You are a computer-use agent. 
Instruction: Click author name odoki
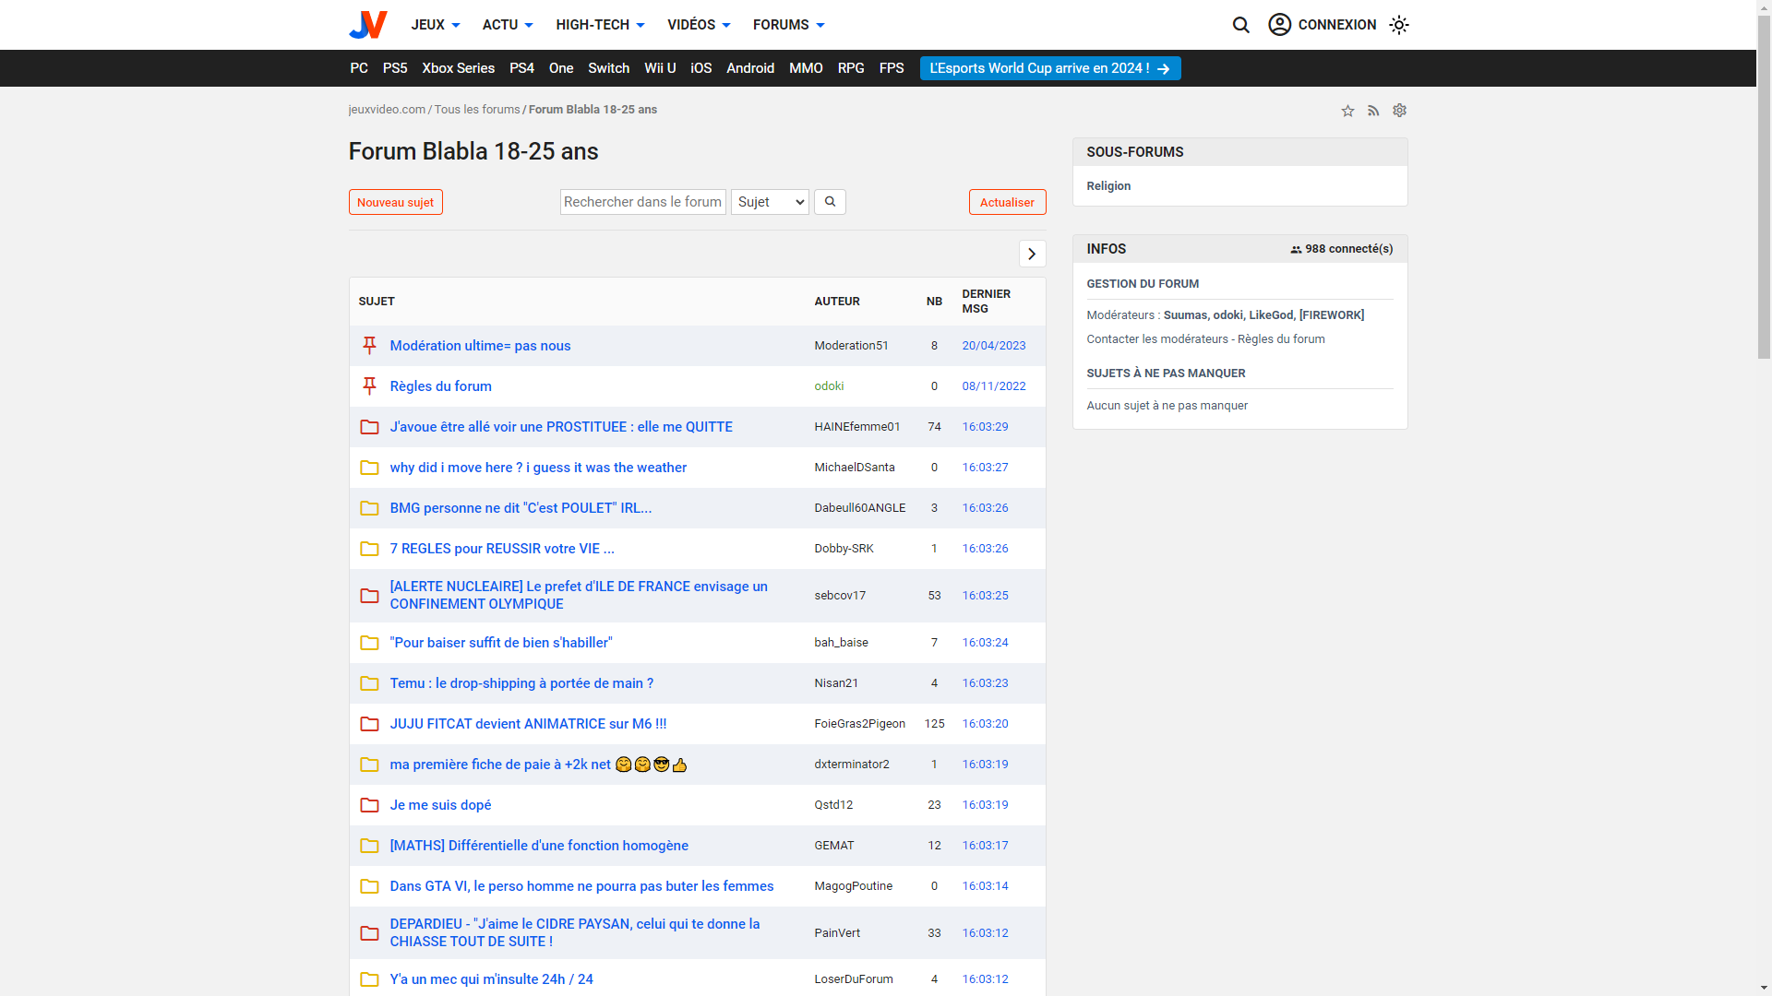829,386
